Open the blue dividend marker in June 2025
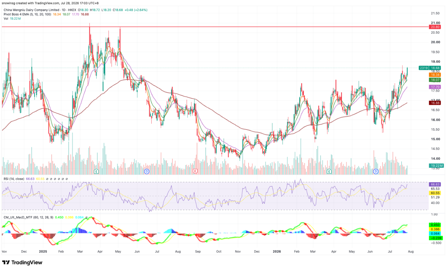This screenshot has width=447, height=269. pyautogui.click(x=147, y=171)
